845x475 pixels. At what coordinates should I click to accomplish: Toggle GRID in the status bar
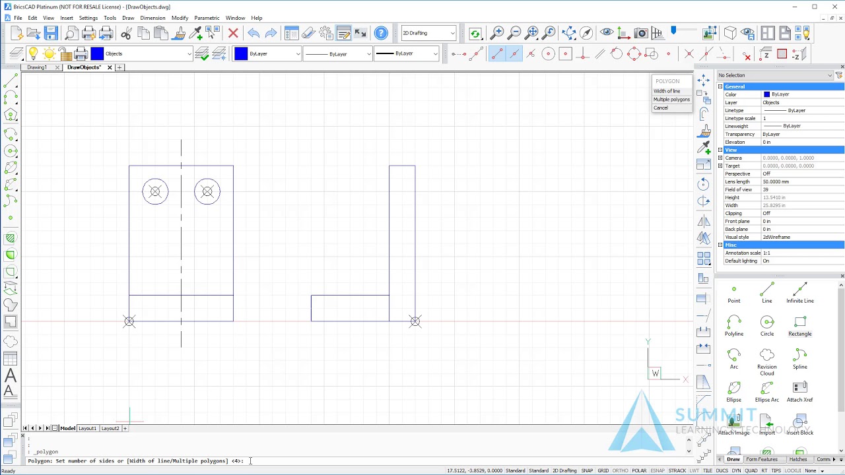[x=603, y=470]
